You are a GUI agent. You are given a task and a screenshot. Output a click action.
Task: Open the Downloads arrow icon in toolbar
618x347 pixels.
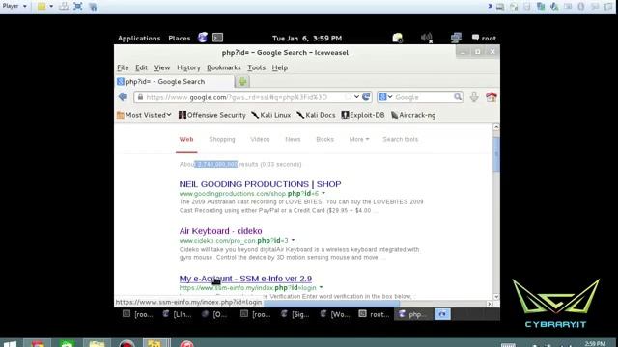click(474, 96)
